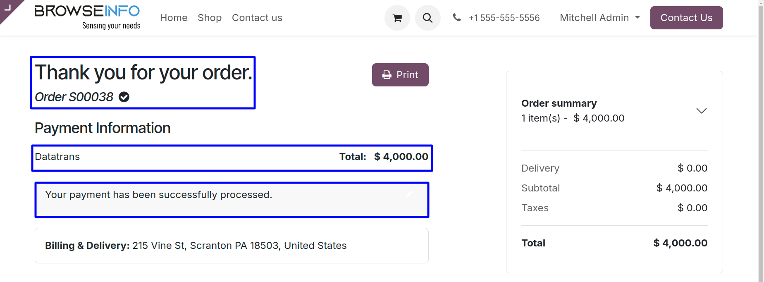
Task: Open the Shop menu item
Action: click(x=210, y=18)
